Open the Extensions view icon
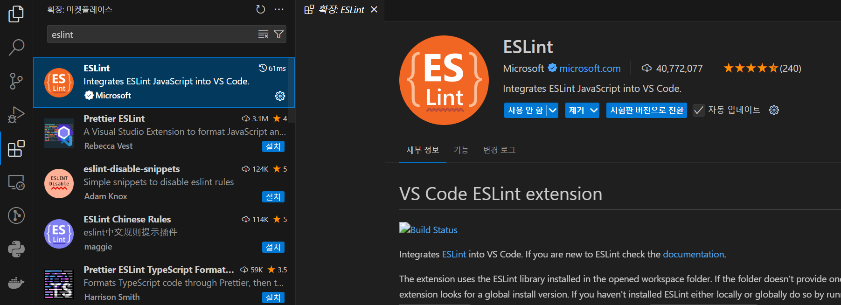This screenshot has width=841, height=305. pyautogui.click(x=16, y=148)
